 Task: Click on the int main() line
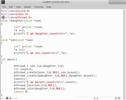coord(9,60)
